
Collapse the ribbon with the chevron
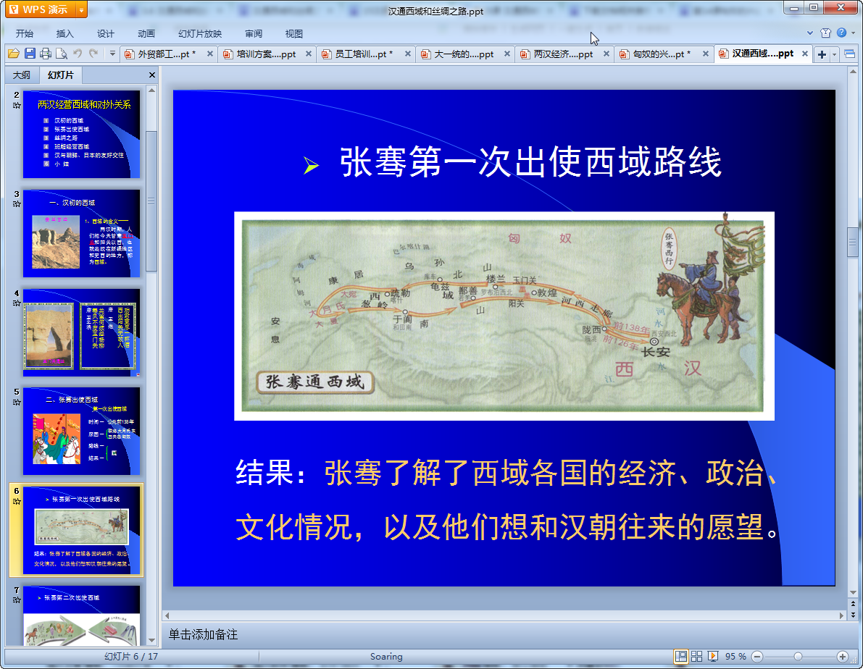click(809, 33)
